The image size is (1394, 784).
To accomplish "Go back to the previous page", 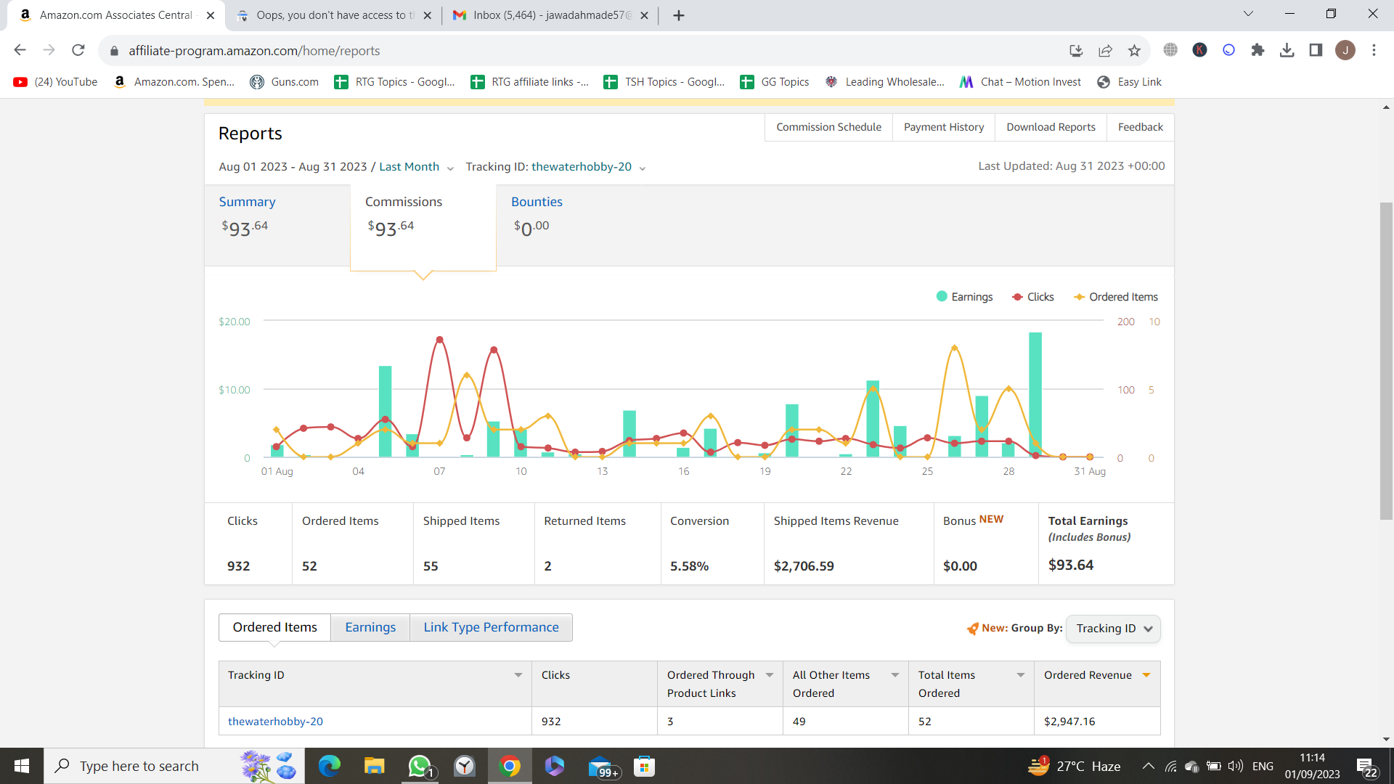I will [x=20, y=50].
